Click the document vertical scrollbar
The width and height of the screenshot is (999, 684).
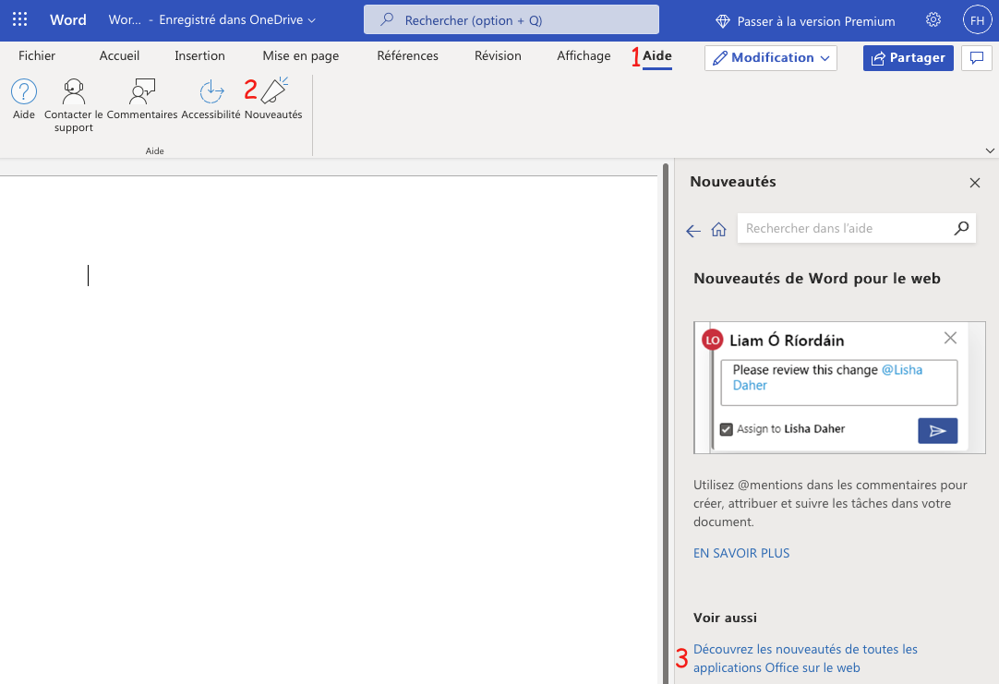[x=665, y=424]
